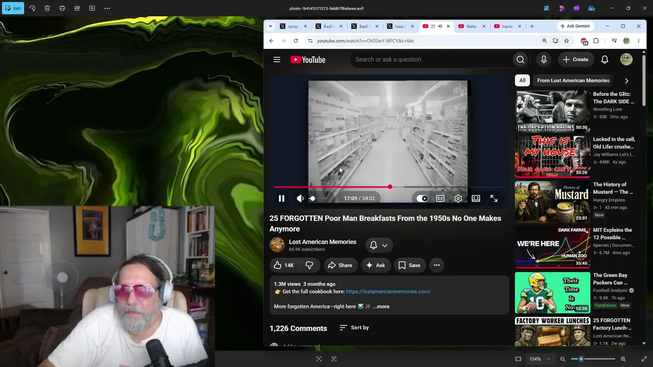Viewport: 653px width, 367px height.
Task: Open YouTube player settings gear
Action: pyautogui.click(x=458, y=198)
